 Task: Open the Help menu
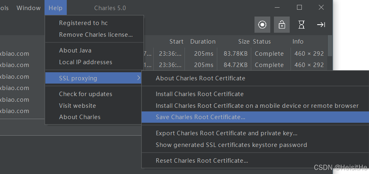(55, 8)
